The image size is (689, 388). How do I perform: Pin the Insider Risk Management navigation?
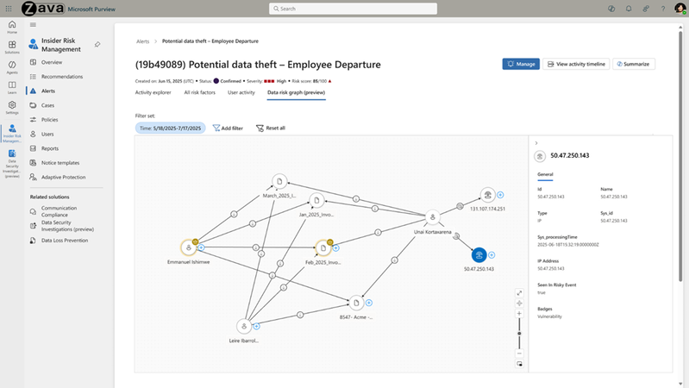(97, 44)
